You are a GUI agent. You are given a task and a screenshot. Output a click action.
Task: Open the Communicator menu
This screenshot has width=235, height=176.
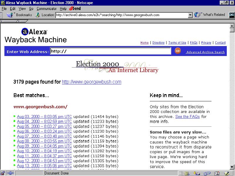(x=47, y=9)
